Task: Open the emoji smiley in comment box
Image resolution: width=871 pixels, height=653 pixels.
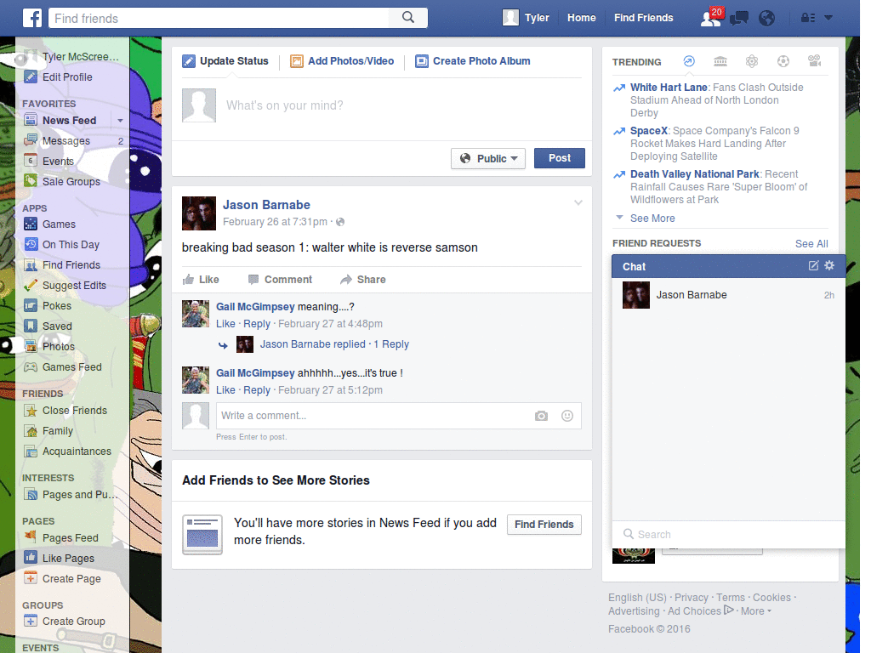Action: tap(567, 416)
